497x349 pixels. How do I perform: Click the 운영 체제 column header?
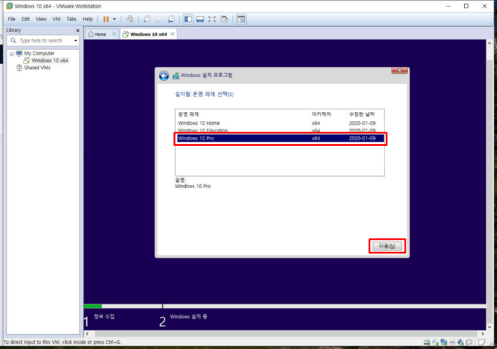tap(242, 114)
